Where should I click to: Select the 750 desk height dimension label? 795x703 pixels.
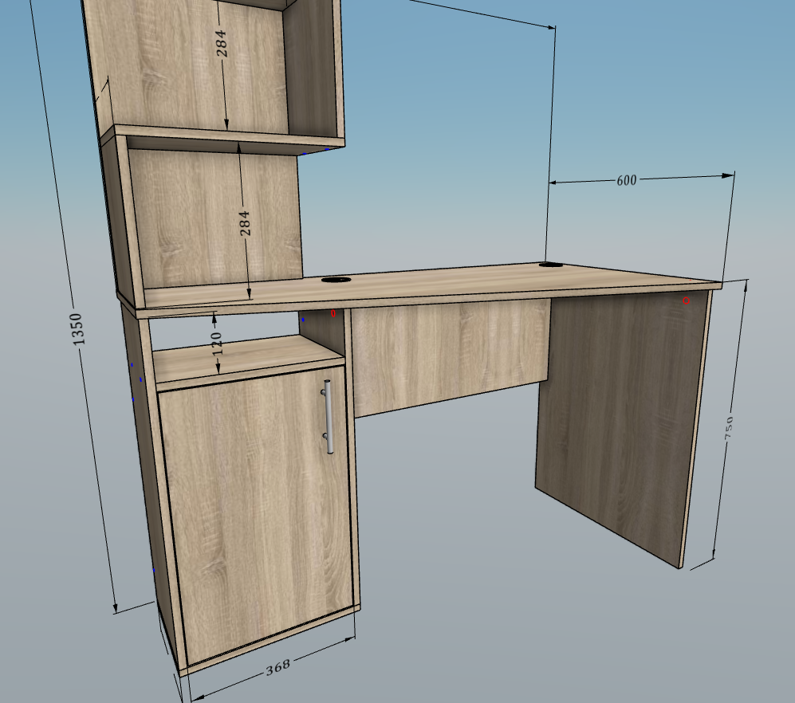tap(729, 428)
